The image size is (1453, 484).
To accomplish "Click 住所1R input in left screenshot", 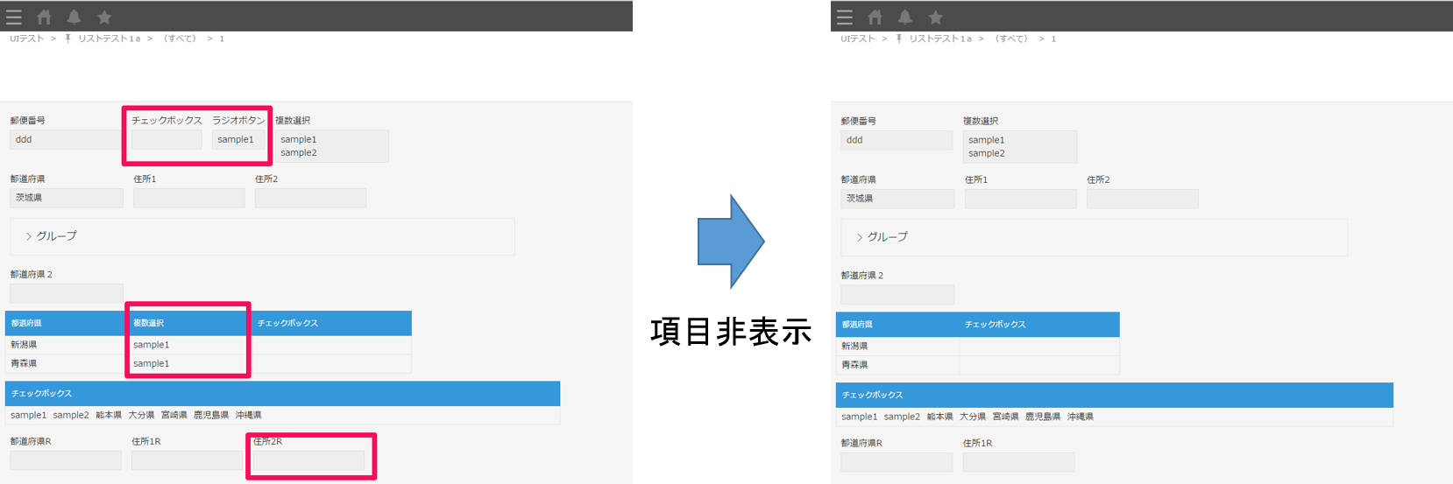I will click(187, 460).
